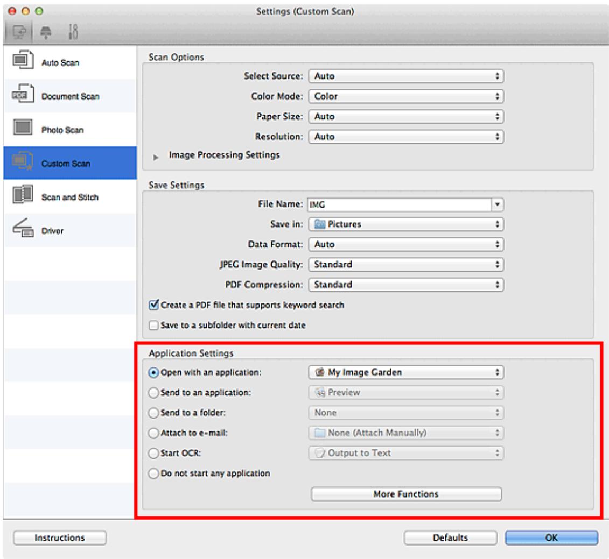609x559 pixels.
Task: Select the Auto Scan sidebar item
Action: 70,62
